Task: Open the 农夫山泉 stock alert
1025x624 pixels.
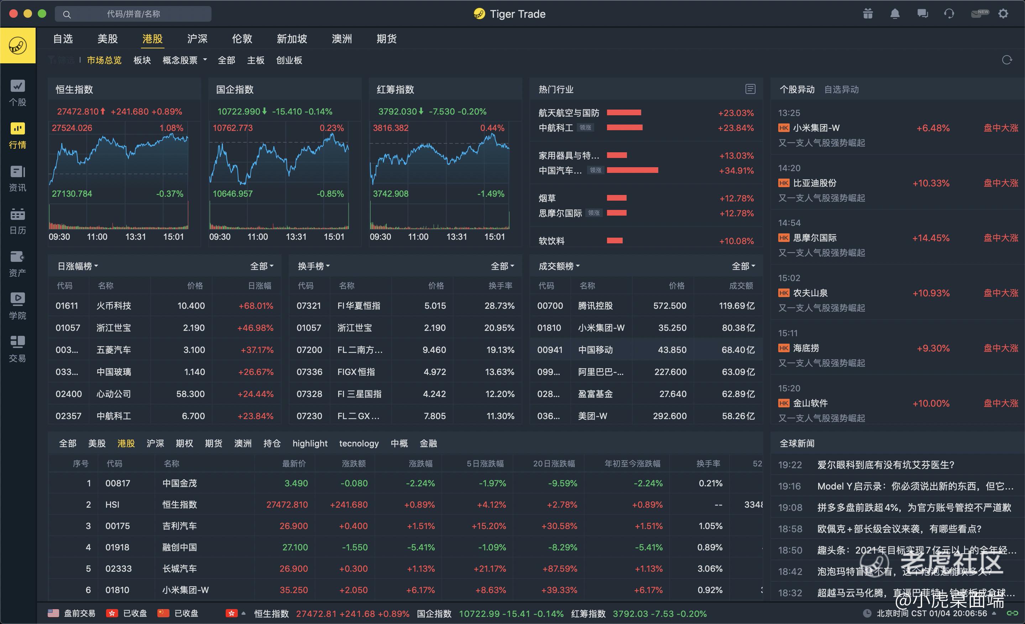Action: 898,293
